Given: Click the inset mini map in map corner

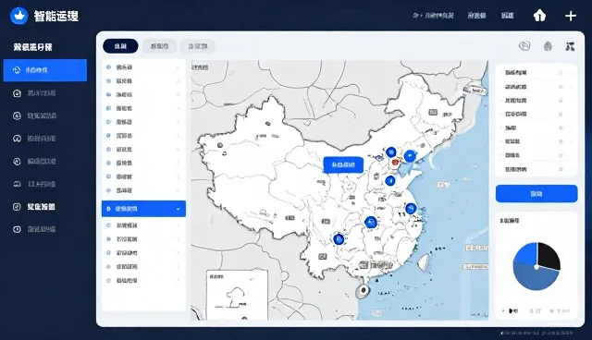Looking at the screenshot, I should point(237,295).
